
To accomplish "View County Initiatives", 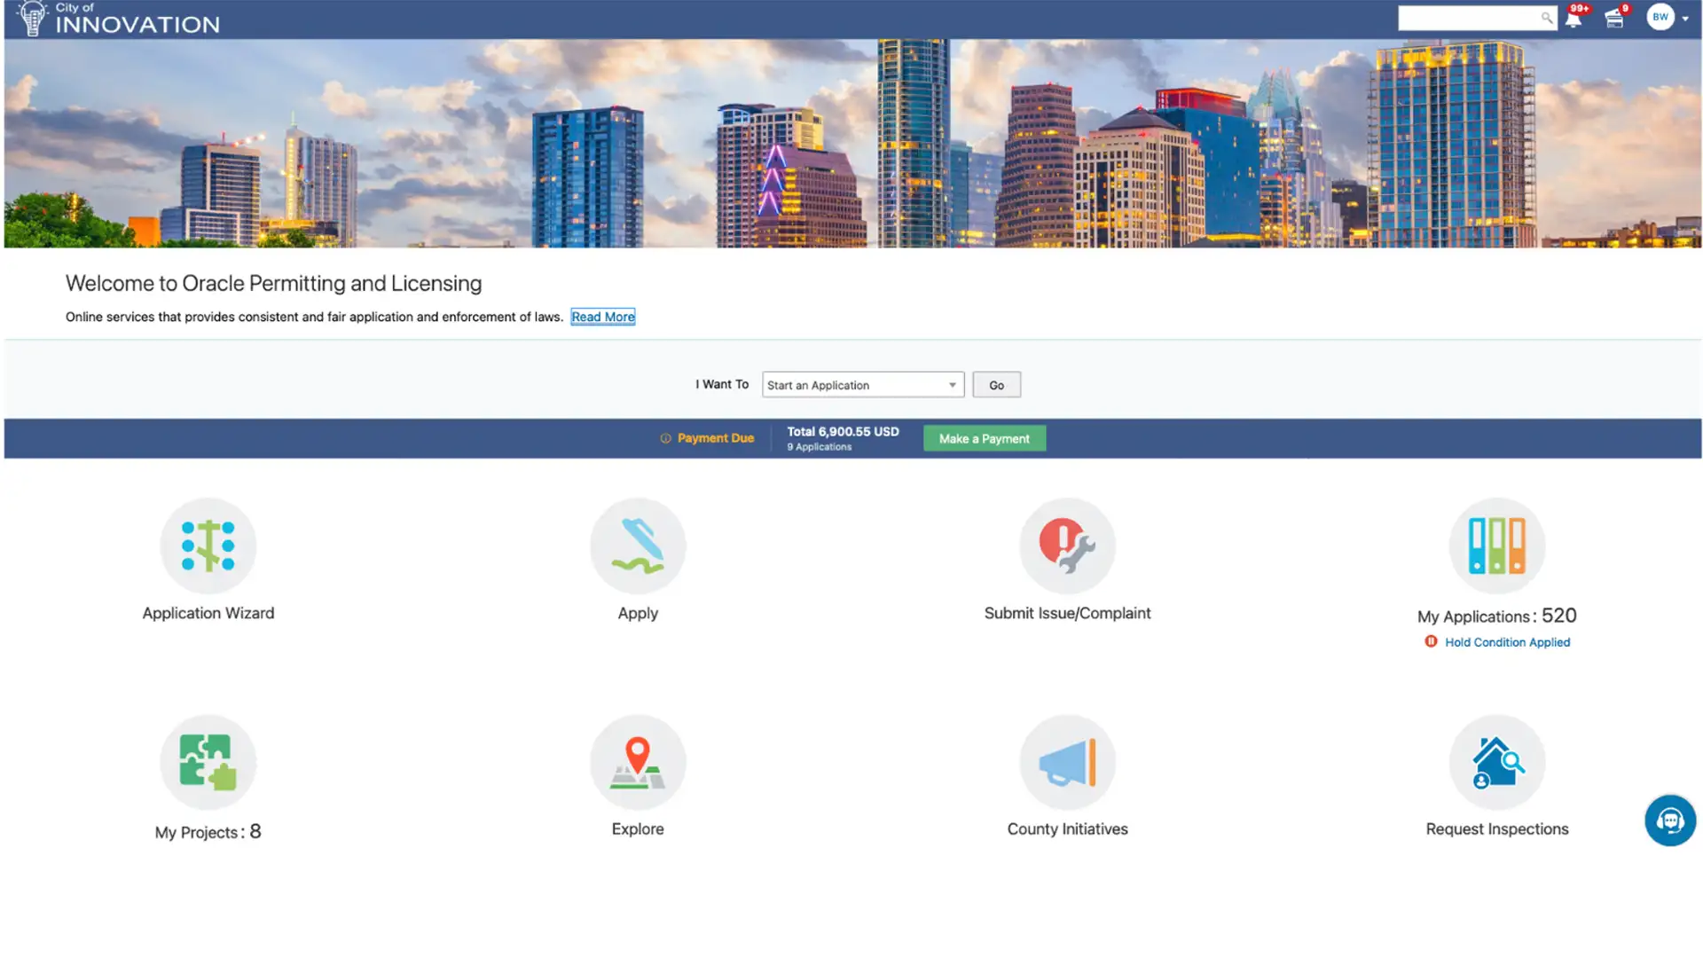I will [x=1067, y=762].
